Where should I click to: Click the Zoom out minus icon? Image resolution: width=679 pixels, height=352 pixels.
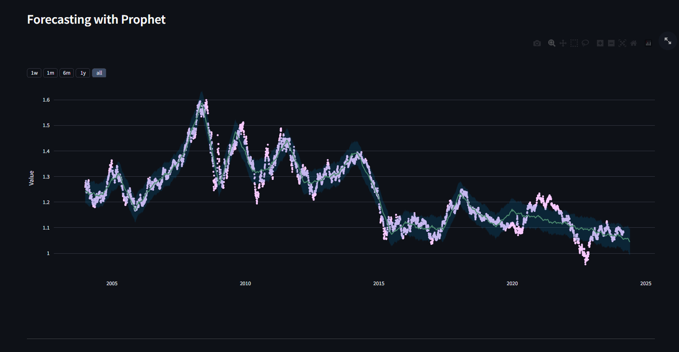[x=611, y=43]
